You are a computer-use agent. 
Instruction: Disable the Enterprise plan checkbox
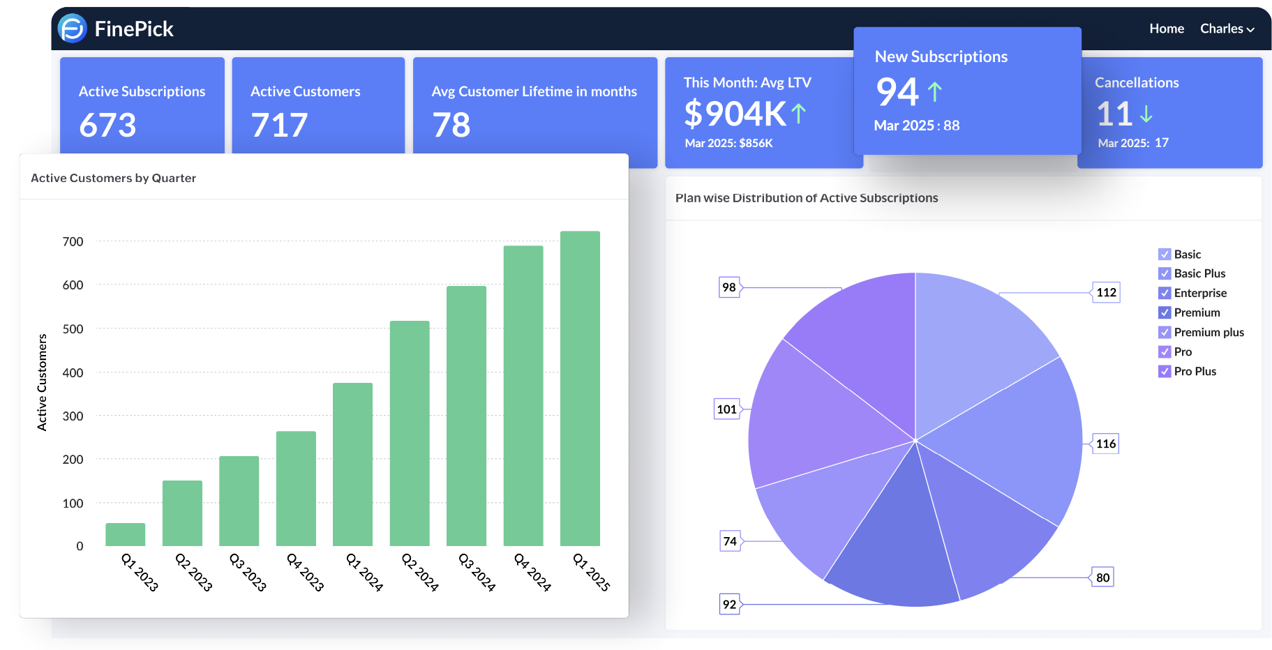(x=1164, y=293)
